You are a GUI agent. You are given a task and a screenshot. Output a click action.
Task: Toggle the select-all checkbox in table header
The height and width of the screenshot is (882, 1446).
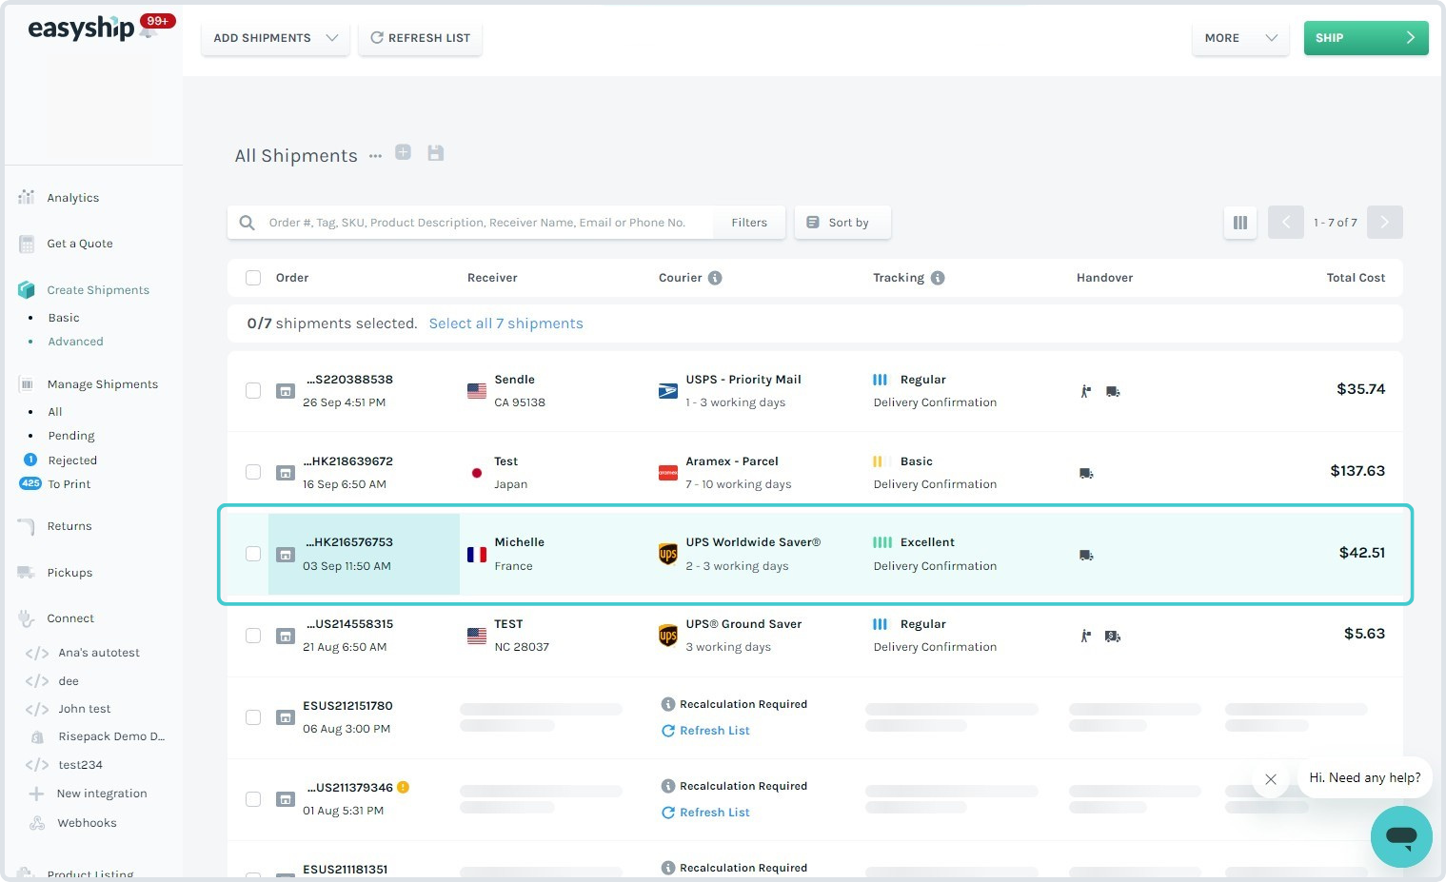tap(253, 278)
